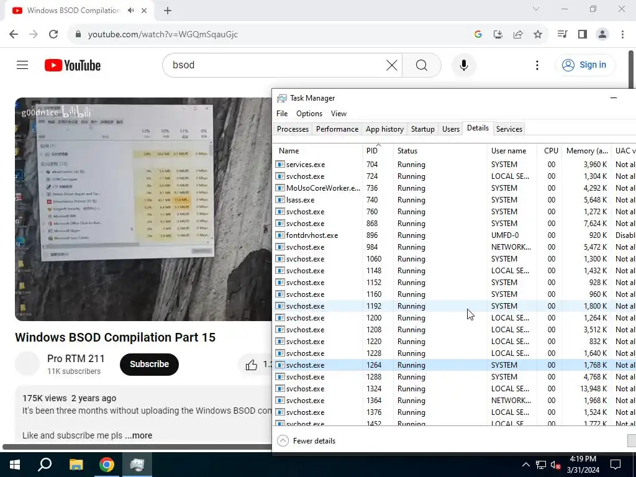Click the Pro RTM 211 channel avatar
This screenshot has width=636, height=477.
(27, 364)
